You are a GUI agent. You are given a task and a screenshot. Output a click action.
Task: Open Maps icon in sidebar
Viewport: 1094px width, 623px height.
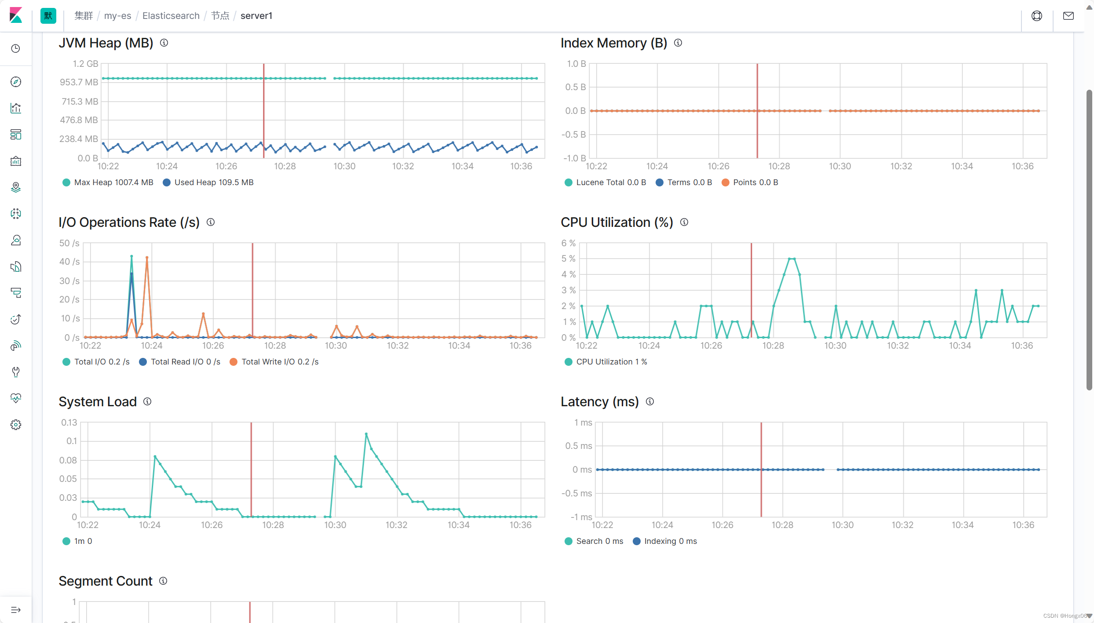click(16, 187)
